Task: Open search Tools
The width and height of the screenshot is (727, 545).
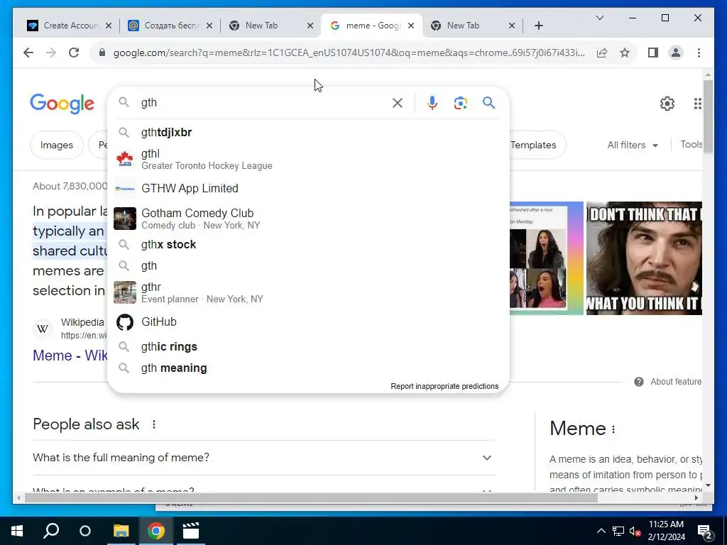Action: click(691, 145)
